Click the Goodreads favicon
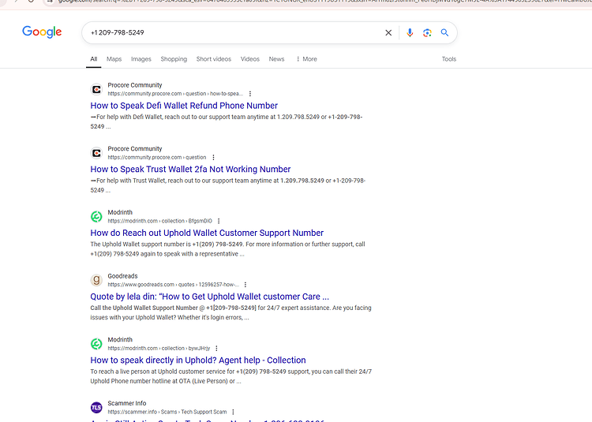 (x=96, y=280)
